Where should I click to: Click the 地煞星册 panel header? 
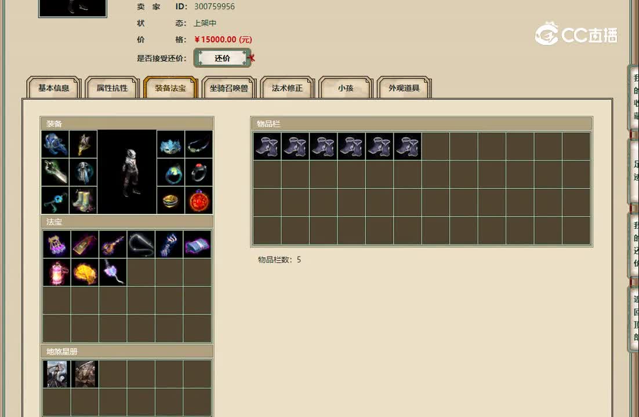127,352
